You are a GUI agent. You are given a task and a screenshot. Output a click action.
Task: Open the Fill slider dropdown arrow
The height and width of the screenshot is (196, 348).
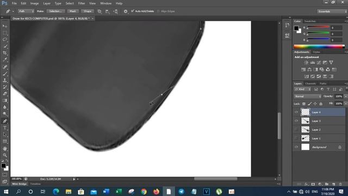(346, 104)
